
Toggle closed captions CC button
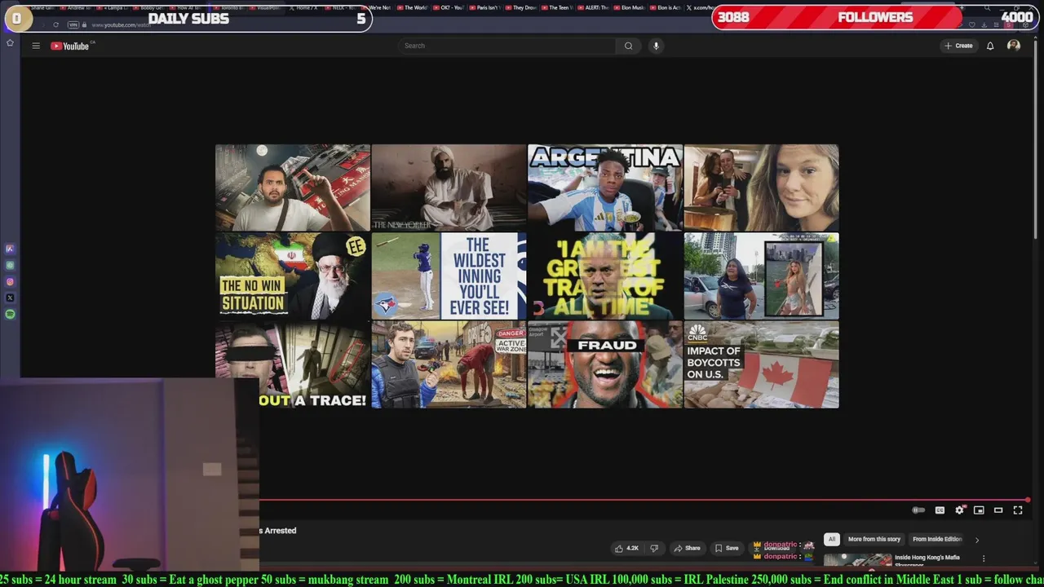click(940, 510)
